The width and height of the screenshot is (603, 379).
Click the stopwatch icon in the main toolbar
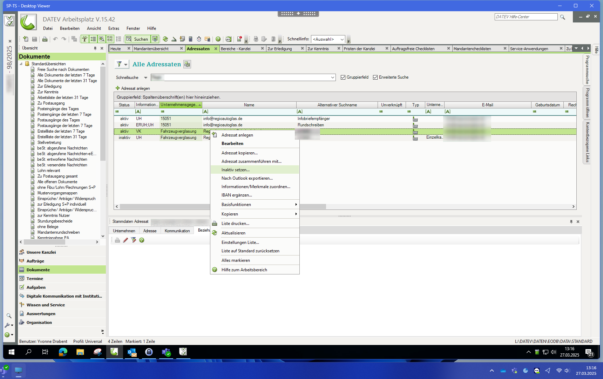pyautogui.click(x=199, y=39)
